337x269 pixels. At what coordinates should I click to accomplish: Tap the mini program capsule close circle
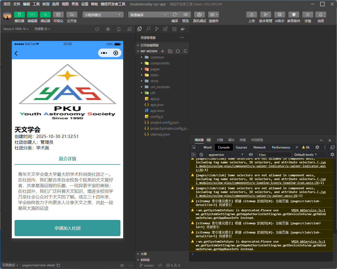(116, 53)
